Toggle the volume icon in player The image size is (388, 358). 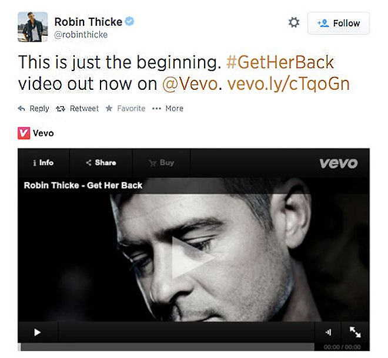pos(329,332)
